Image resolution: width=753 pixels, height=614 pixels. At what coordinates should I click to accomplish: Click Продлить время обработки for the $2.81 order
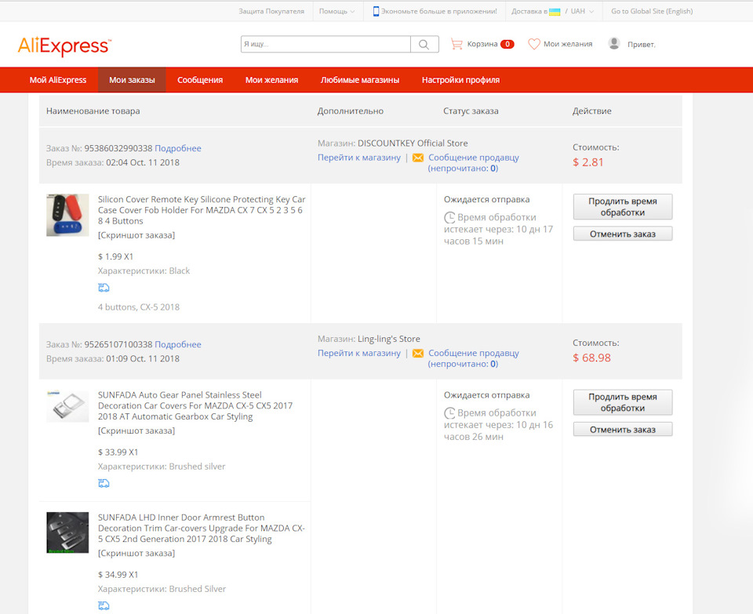623,207
